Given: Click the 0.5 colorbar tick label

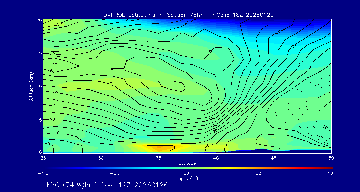Looking at the screenshot, I should coord(259,173).
